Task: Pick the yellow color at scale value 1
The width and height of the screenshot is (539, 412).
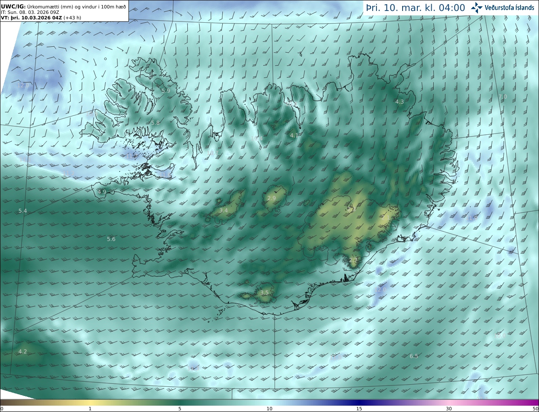Action: (90, 402)
